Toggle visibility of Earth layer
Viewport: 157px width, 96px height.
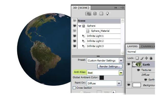coord(129,64)
